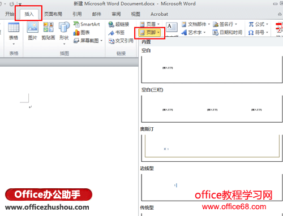Go to the 邮件 tab
The image size is (283, 216).
click(x=97, y=14)
